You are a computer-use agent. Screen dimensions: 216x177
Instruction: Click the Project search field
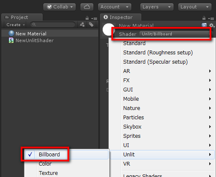[53, 24]
